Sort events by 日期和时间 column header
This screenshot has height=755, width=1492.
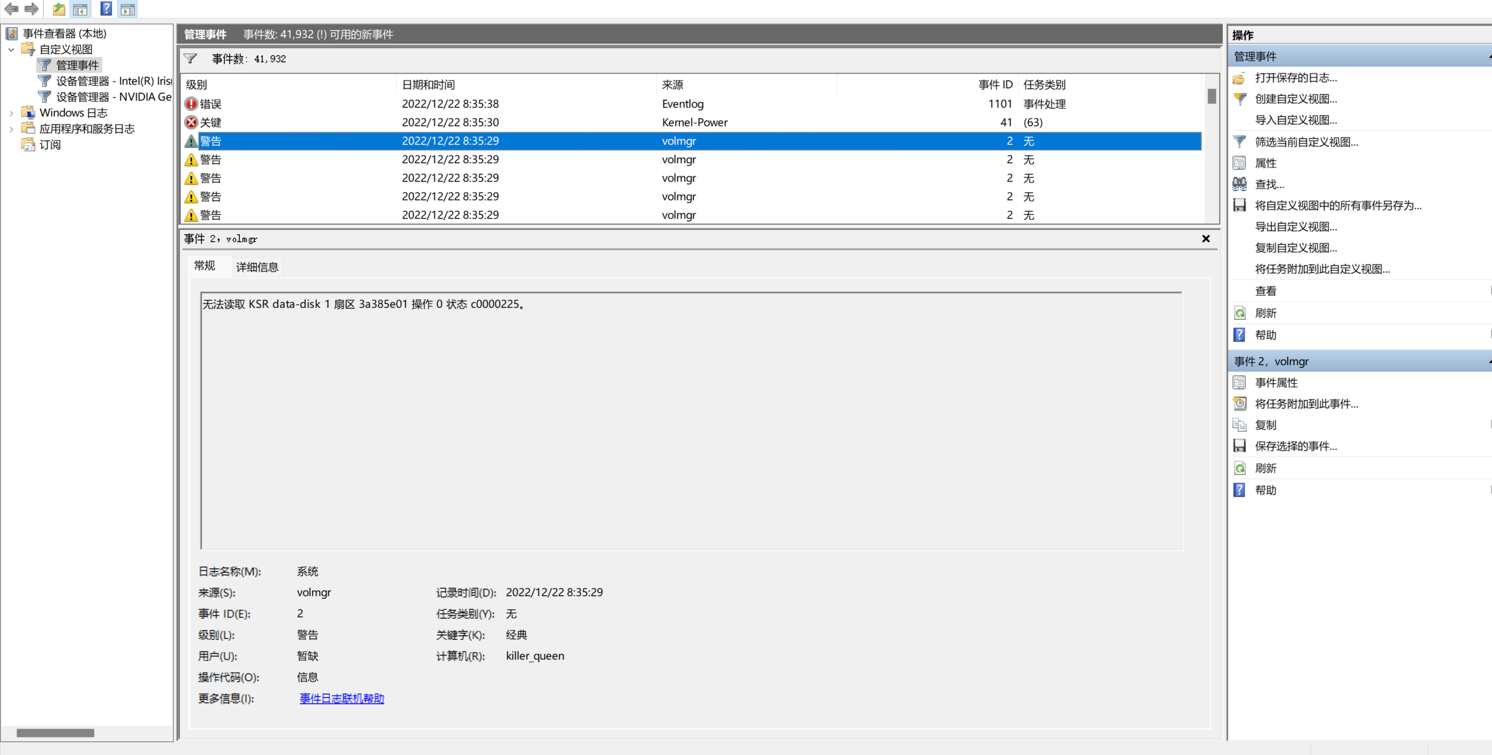(x=526, y=85)
